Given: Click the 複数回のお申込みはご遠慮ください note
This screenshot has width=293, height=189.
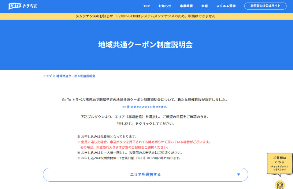Looking at the screenshot, I should [x=130, y=153].
